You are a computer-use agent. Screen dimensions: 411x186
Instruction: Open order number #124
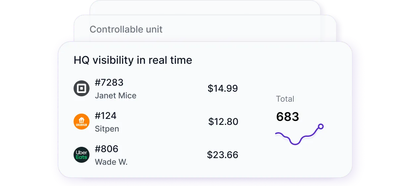click(105, 116)
